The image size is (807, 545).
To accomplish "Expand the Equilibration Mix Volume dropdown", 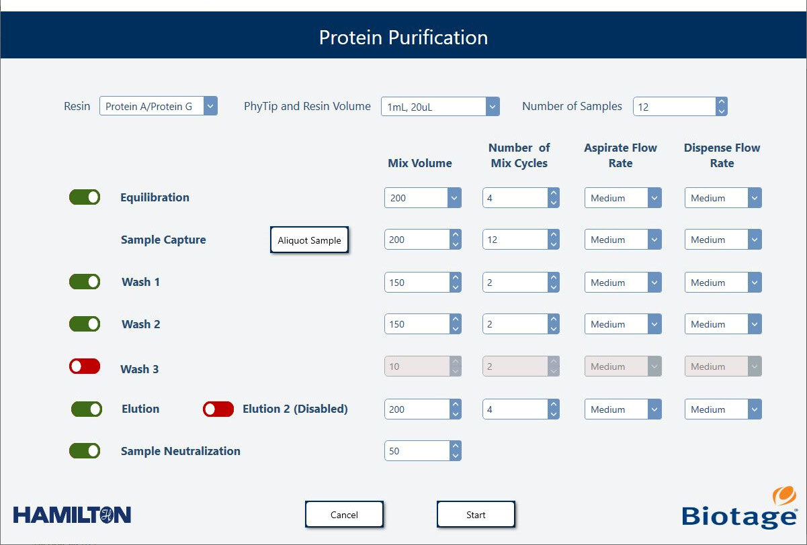I will pyautogui.click(x=454, y=197).
